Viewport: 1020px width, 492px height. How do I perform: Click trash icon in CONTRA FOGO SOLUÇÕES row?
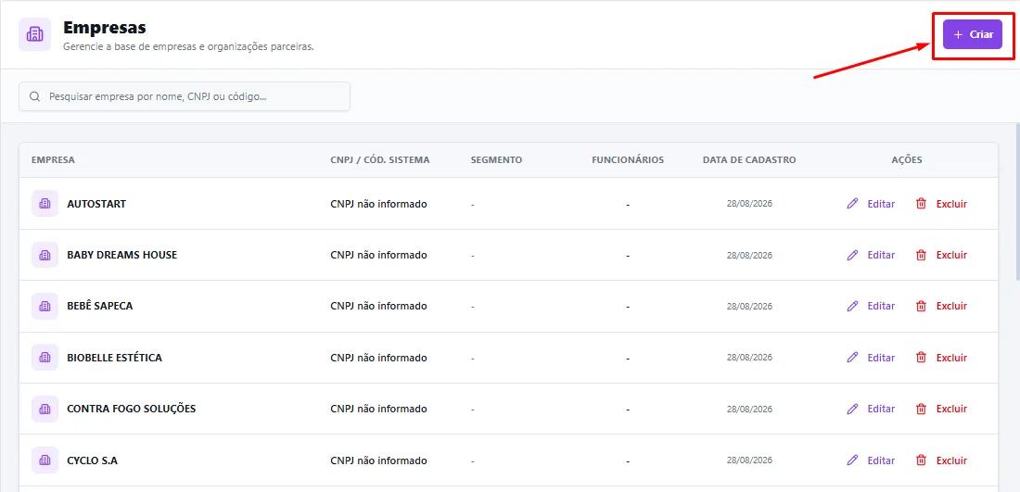(921, 409)
